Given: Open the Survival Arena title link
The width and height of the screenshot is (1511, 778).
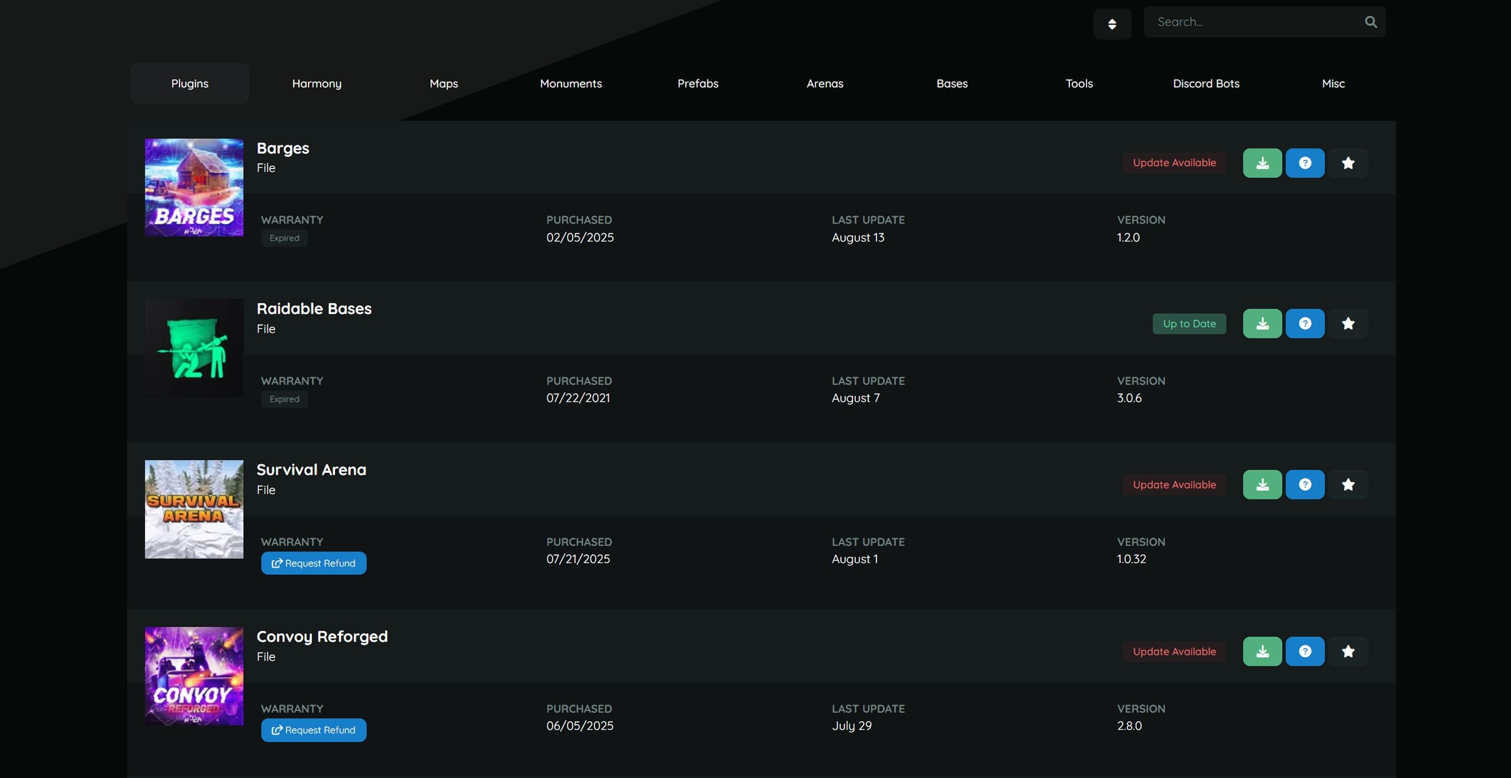Looking at the screenshot, I should click(x=311, y=470).
